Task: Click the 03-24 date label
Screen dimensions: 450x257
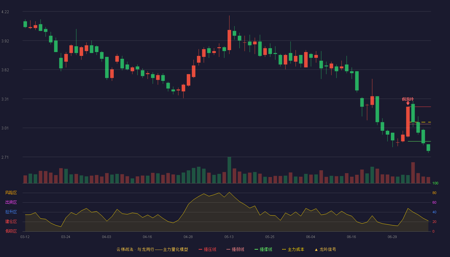Action: tap(66, 237)
